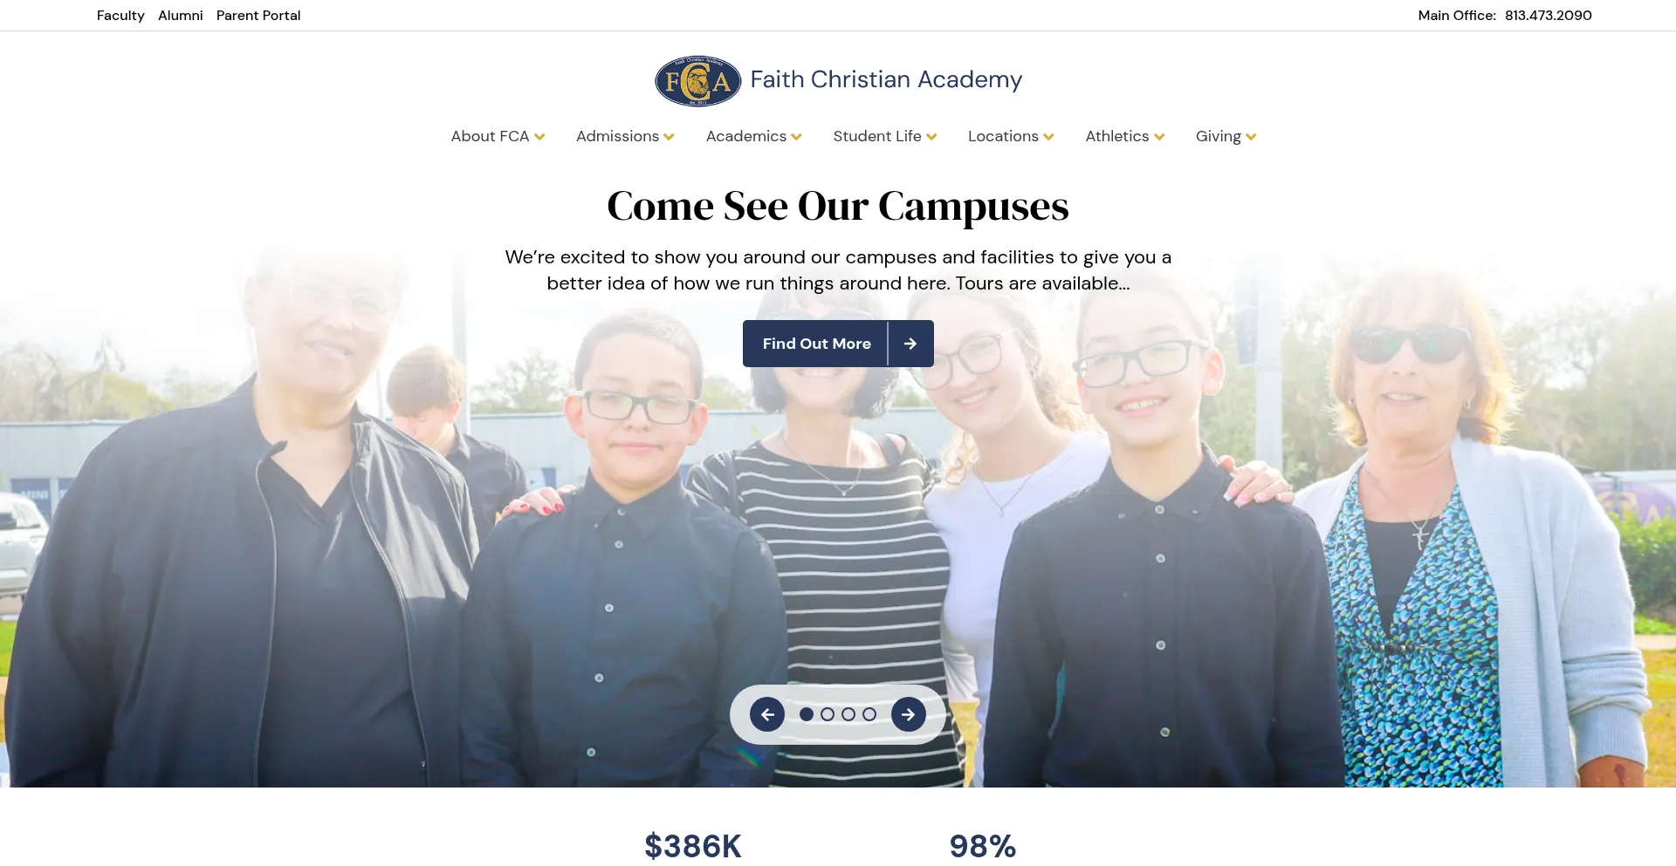The height and width of the screenshot is (866, 1676).
Task: Select the third carousel dot
Action: point(848,714)
